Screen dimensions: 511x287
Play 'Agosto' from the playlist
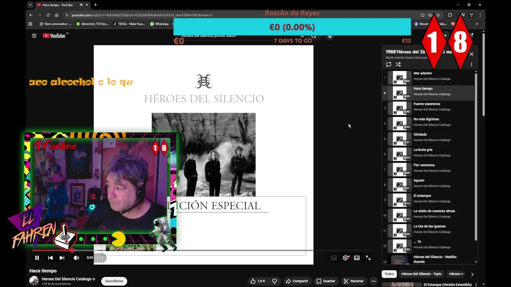pyautogui.click(x=428, y=185)
